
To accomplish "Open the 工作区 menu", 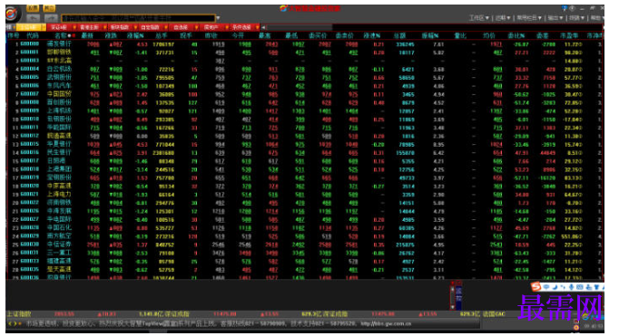I will [479, 18].
